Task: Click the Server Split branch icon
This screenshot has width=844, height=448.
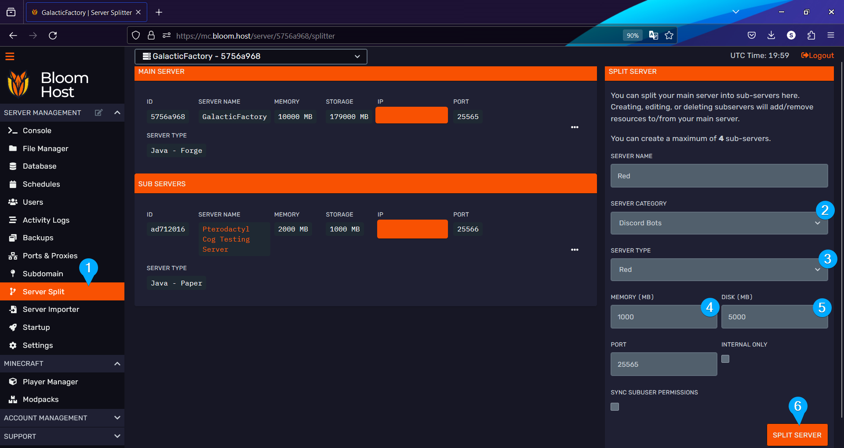Action: tap(13, 292)
